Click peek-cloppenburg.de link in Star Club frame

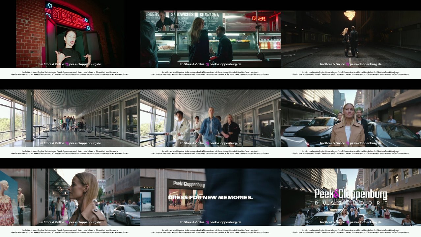point(85,64)
